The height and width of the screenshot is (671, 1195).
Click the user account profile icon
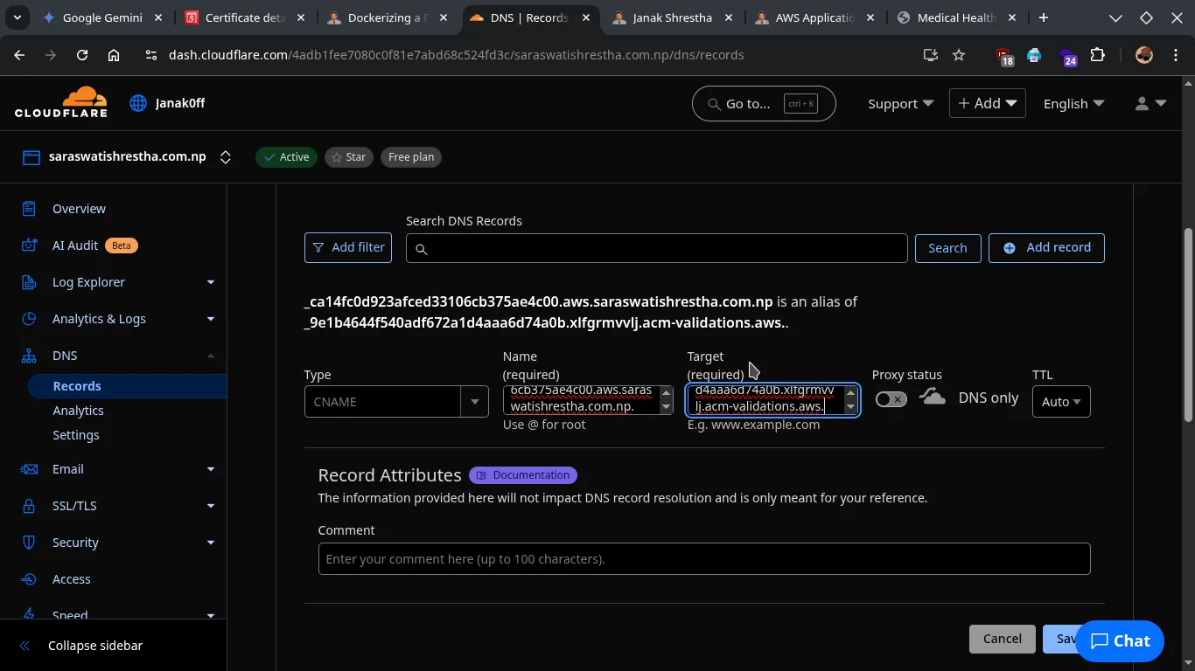coord(1150,103)
